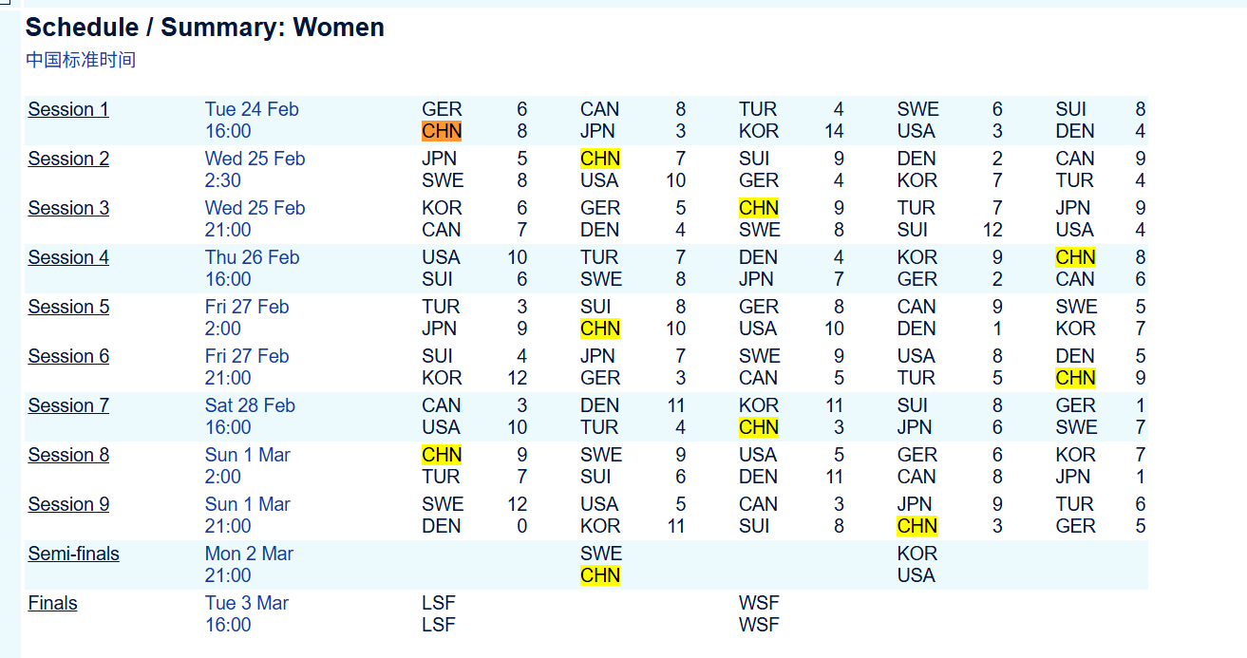The width and height of the screenshot is (1247, 658).
Task: Open the Session 2 link
Action: click(x=68, y=159)
